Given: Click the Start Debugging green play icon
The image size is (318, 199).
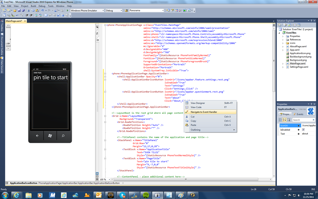Looking at the screenshot, I should click(x=68, y=11).
